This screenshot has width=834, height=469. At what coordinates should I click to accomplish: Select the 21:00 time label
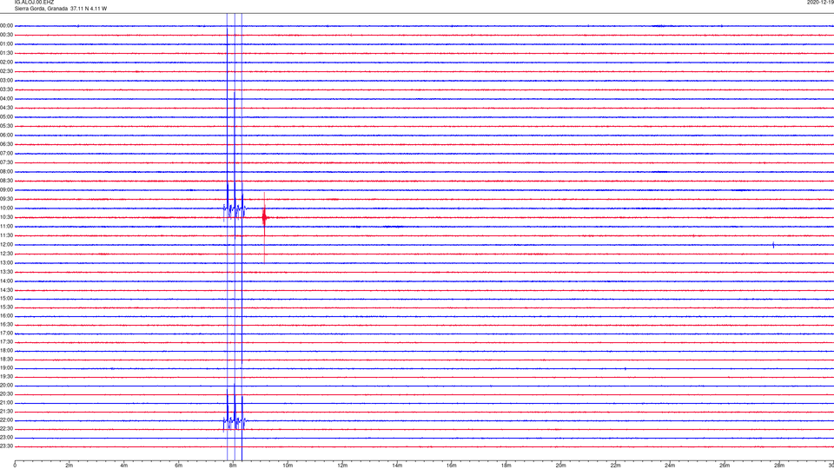point(6,403)
